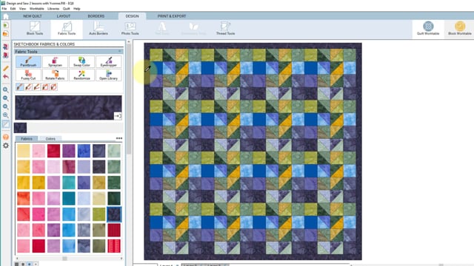Open Block Tools in the ribbon
The image size is (474, 266).
tap(35, 29)
